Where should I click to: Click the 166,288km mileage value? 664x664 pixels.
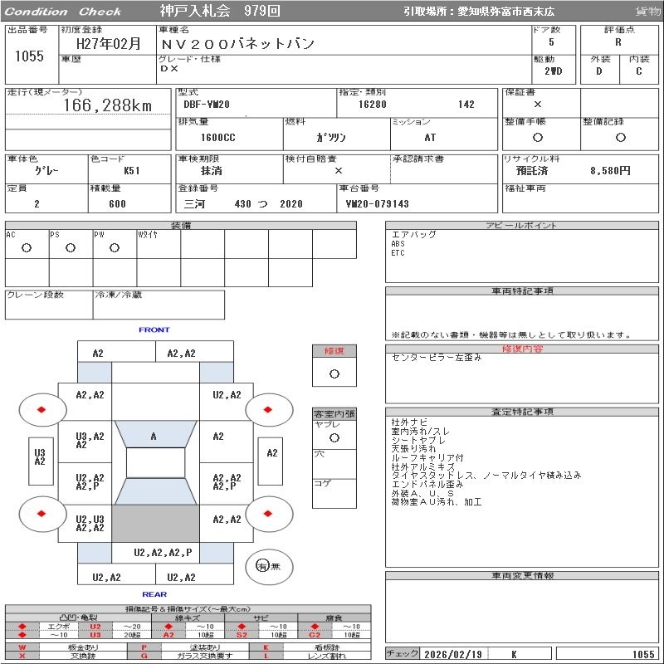tap(107, 105)
